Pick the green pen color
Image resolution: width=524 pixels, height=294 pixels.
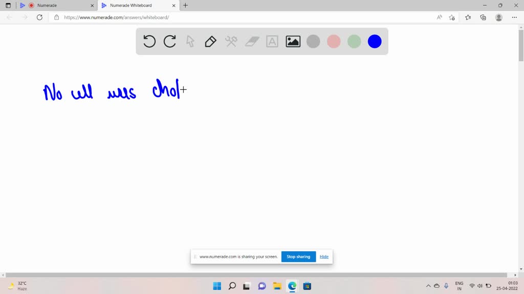pos(354,41)
